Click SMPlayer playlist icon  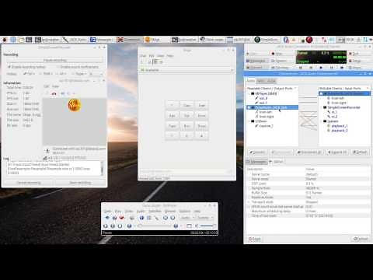149,218
